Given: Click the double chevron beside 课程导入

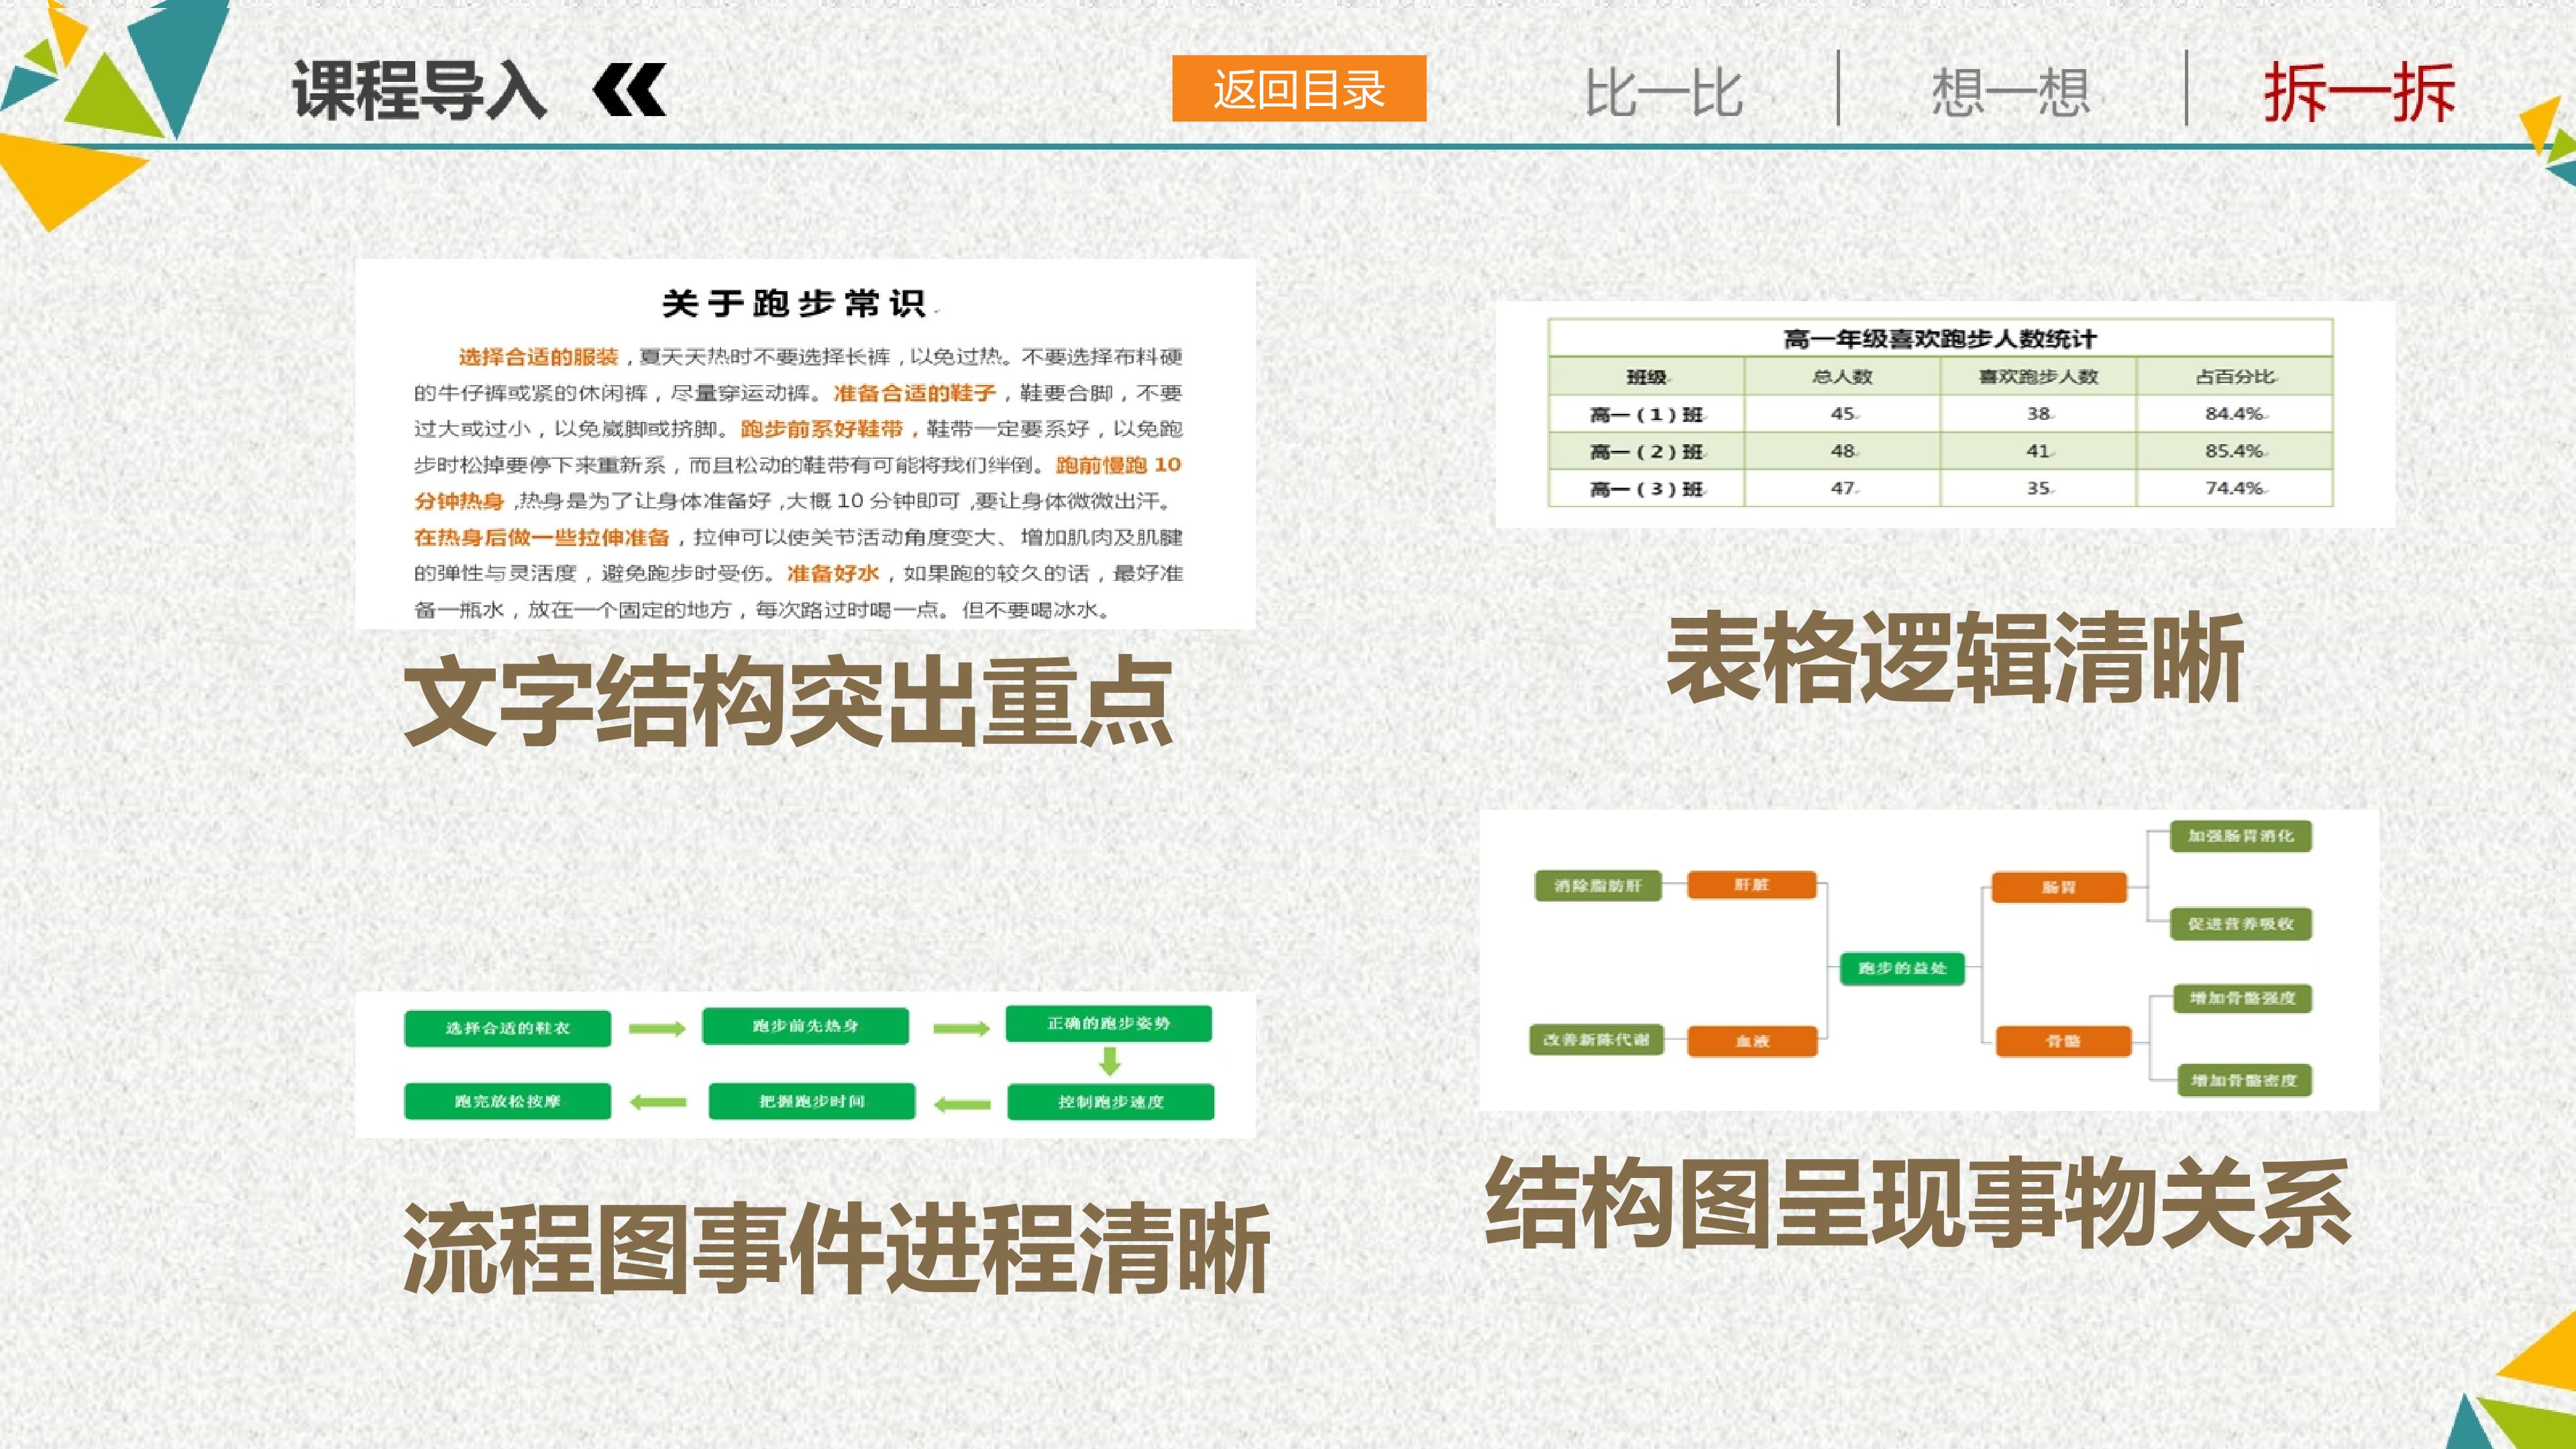Looking at the screenshot, I should coord(629,90).
